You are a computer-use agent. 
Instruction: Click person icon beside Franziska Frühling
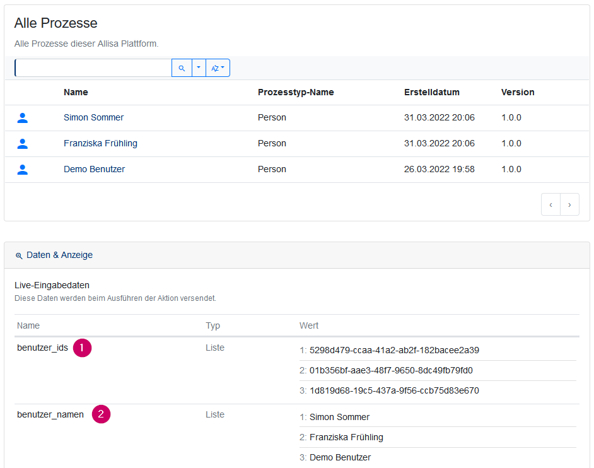(x=23, y=144)
